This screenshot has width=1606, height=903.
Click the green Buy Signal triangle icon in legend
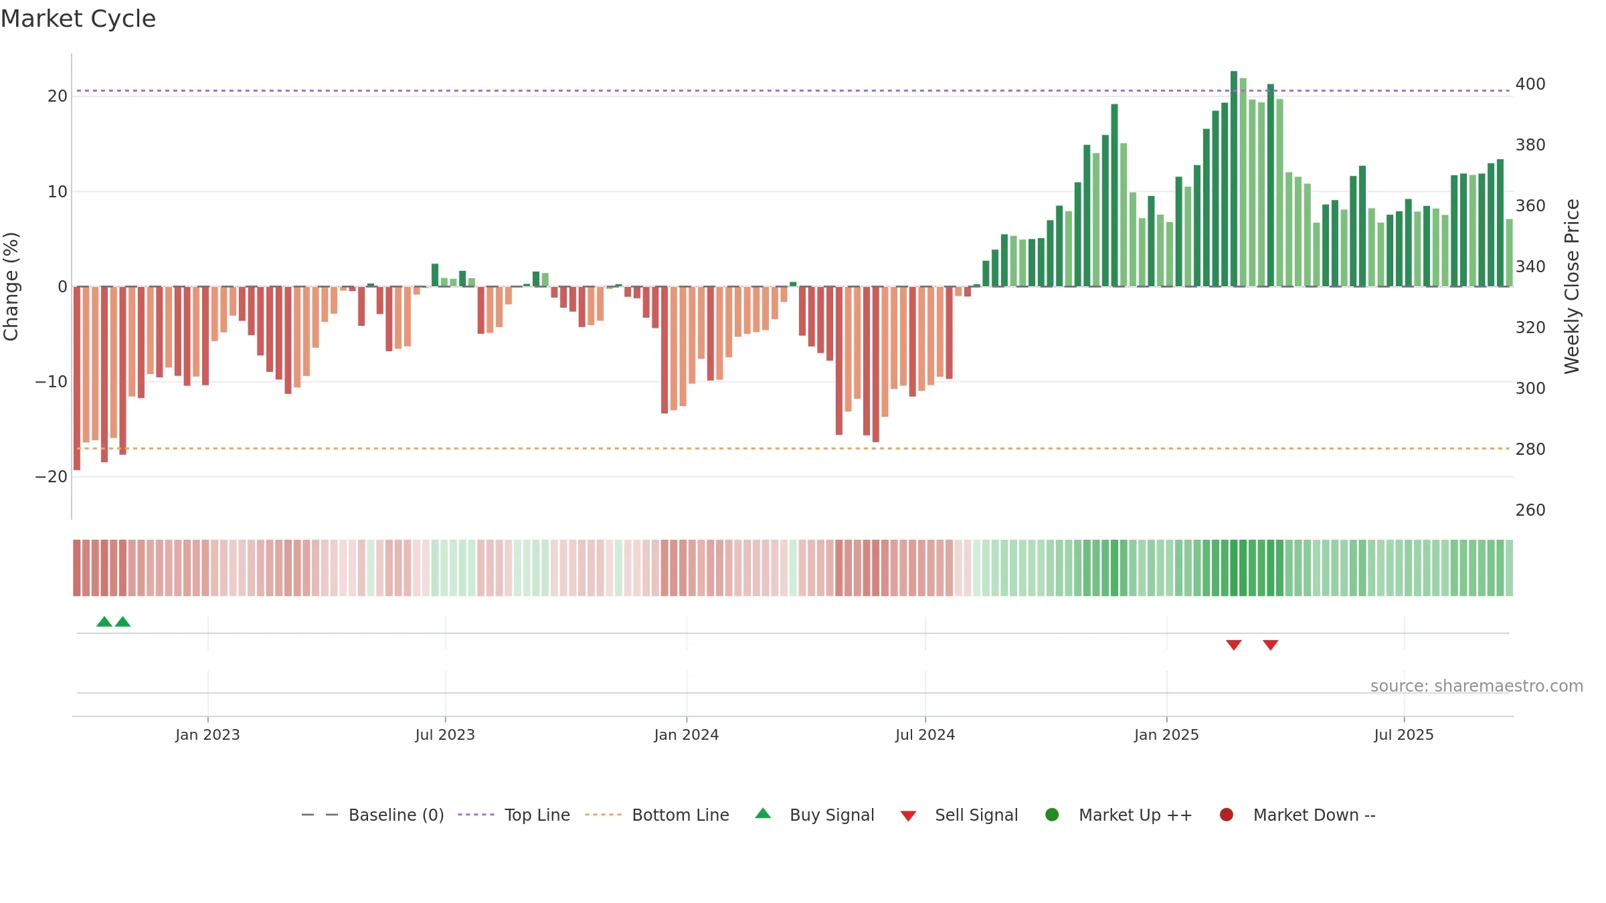pos(763,813)
